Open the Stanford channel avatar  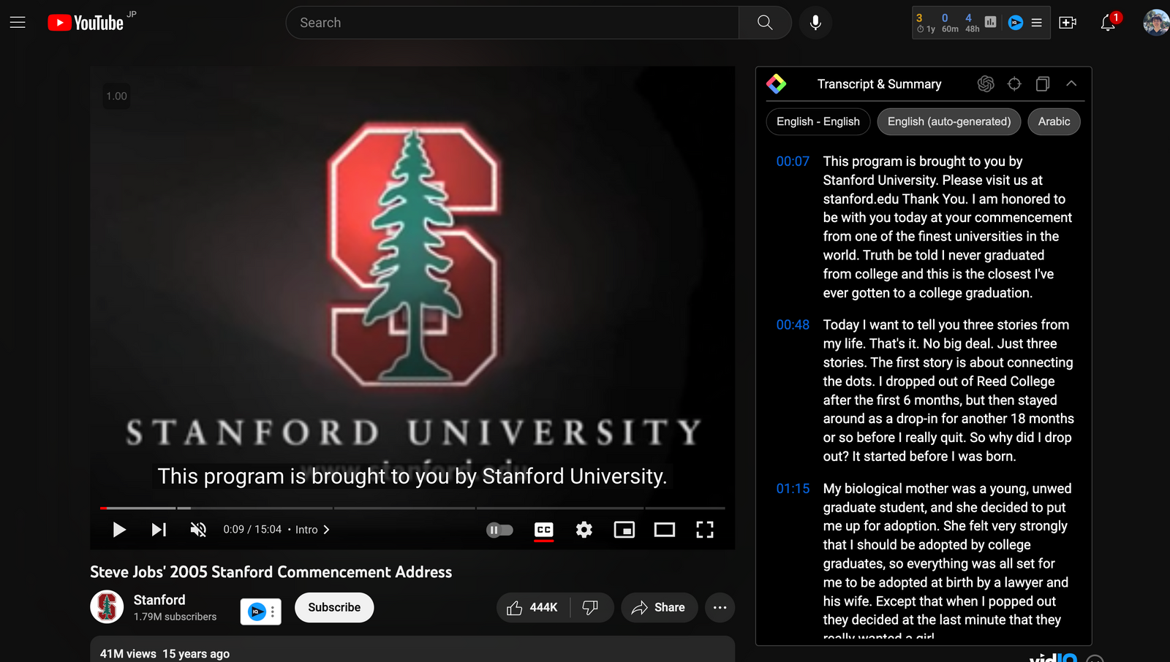107,606
